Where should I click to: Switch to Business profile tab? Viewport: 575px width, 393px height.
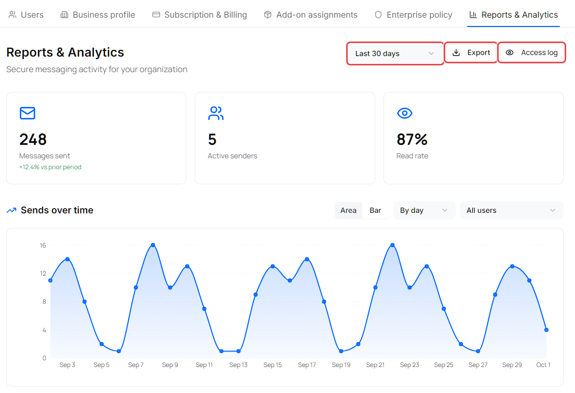[x=98, y=15]
